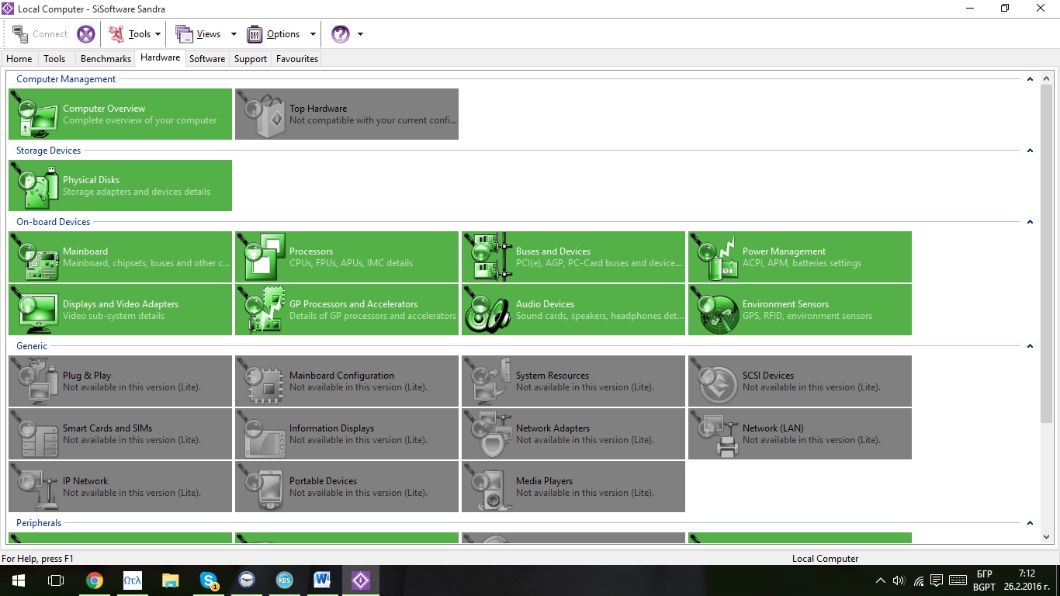Show hidden tray icons chevron

click(x=880, y=580)
